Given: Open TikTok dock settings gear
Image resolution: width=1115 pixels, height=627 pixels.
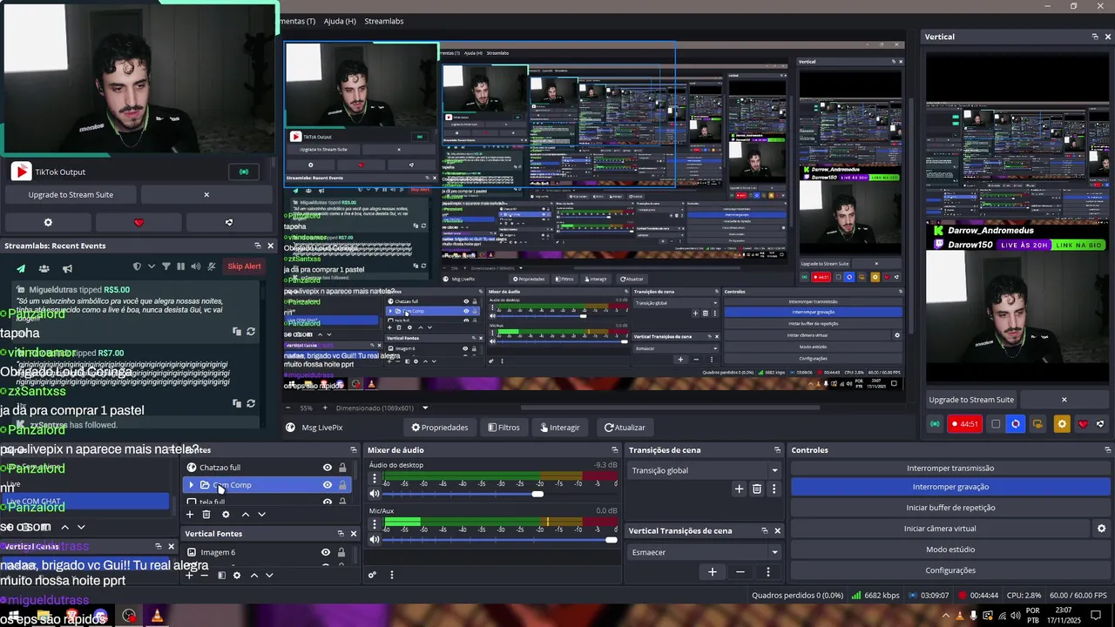Looking at the screenshot, I should (x=48, y=222).
